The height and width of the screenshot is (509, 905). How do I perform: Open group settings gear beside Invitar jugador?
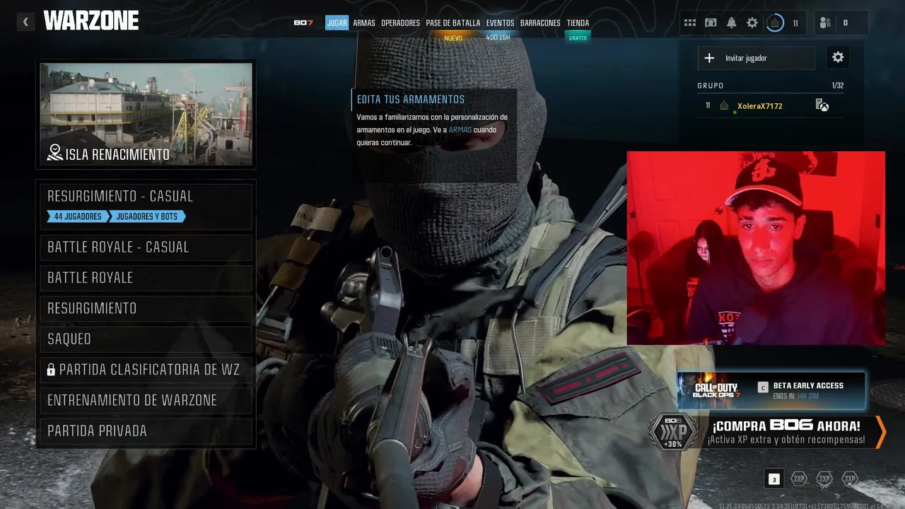(838, 57)
